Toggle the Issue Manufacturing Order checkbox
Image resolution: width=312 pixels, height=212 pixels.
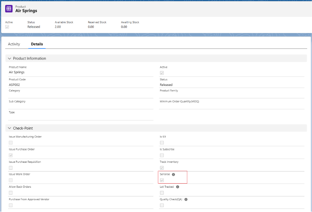(x=11, y=143)
